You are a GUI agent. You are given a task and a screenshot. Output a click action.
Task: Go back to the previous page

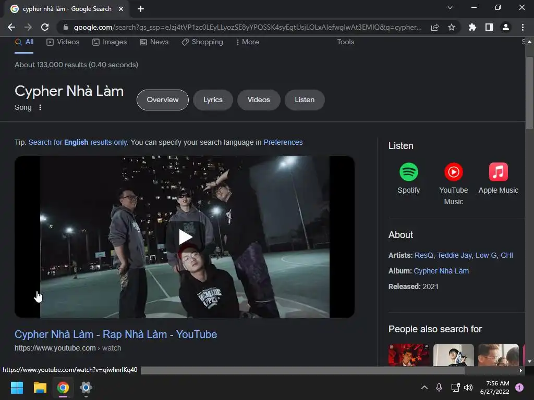tap(11, 27)
